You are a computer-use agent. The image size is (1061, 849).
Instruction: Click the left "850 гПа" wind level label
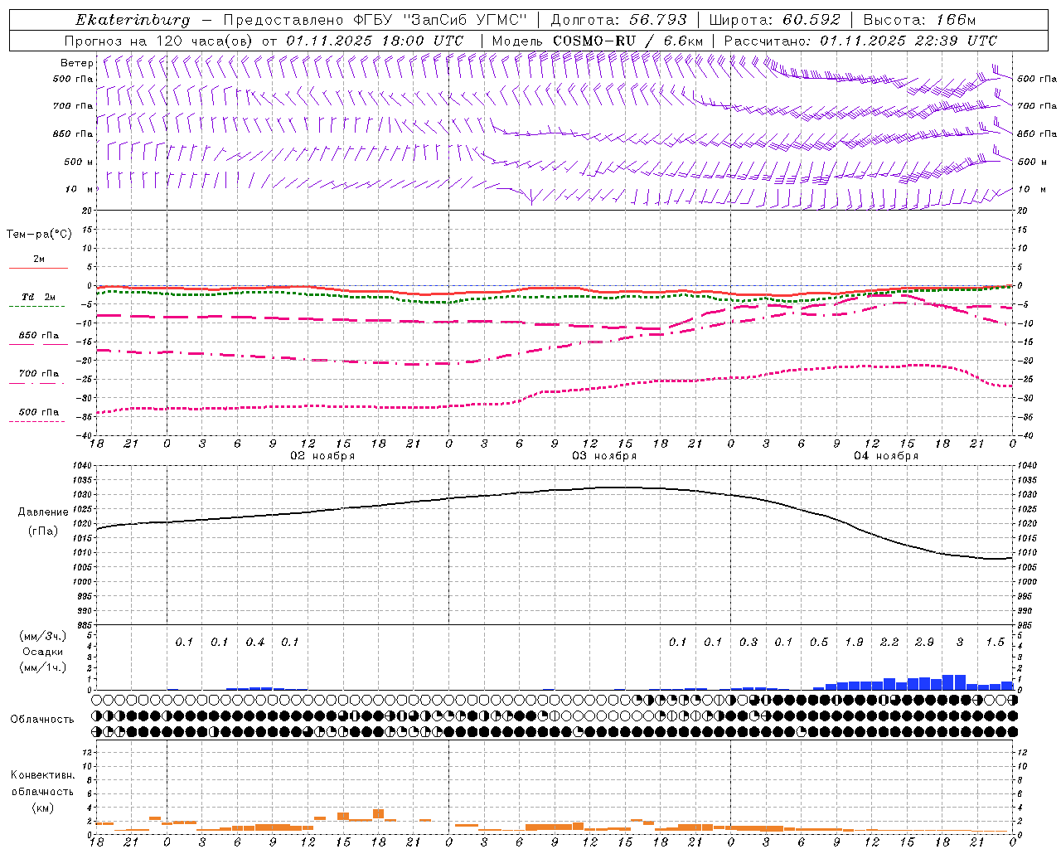click(73, 133)
